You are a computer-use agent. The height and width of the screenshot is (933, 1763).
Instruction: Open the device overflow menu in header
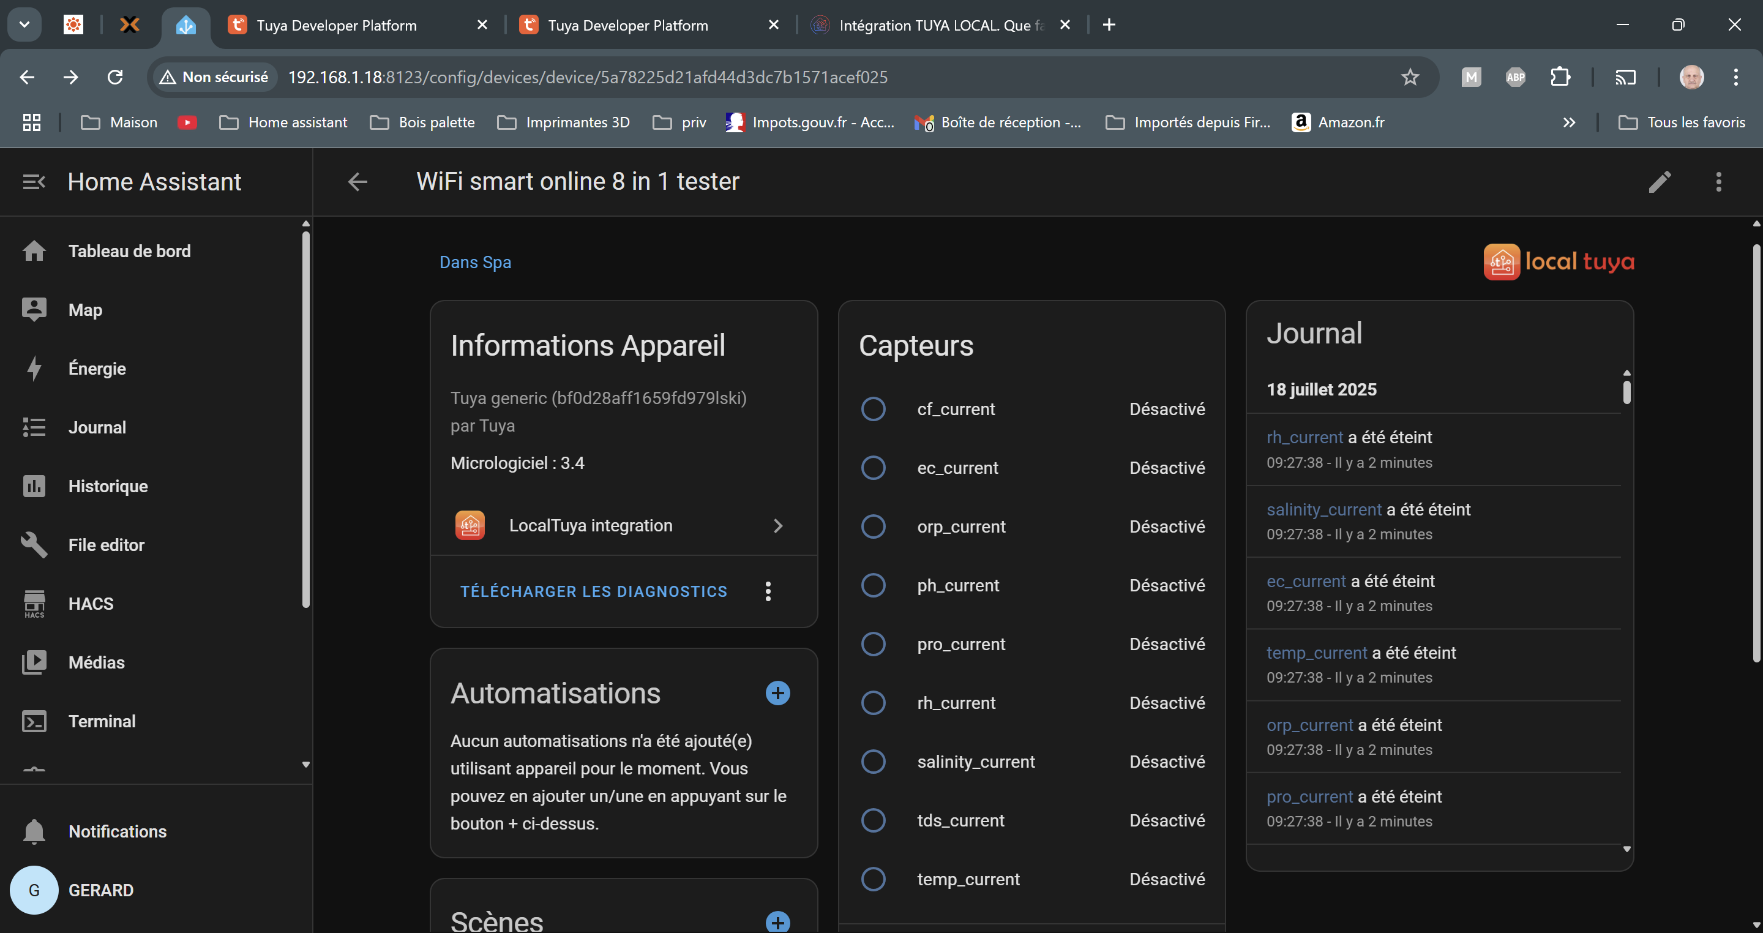[x=1718, y=182]
